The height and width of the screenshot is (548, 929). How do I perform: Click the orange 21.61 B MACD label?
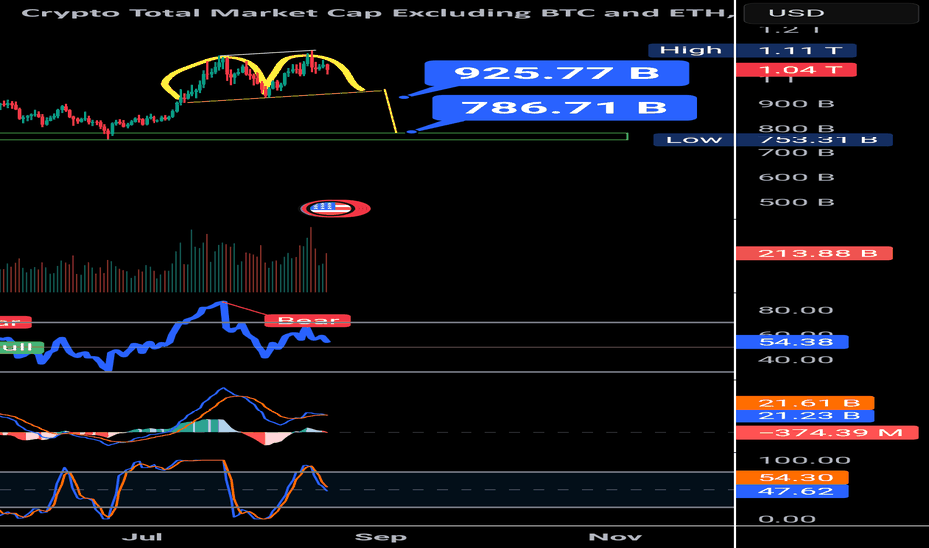[804, 403]
